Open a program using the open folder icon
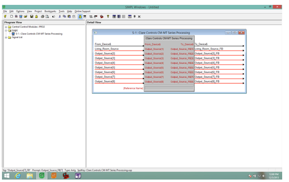 click(25, 17)
